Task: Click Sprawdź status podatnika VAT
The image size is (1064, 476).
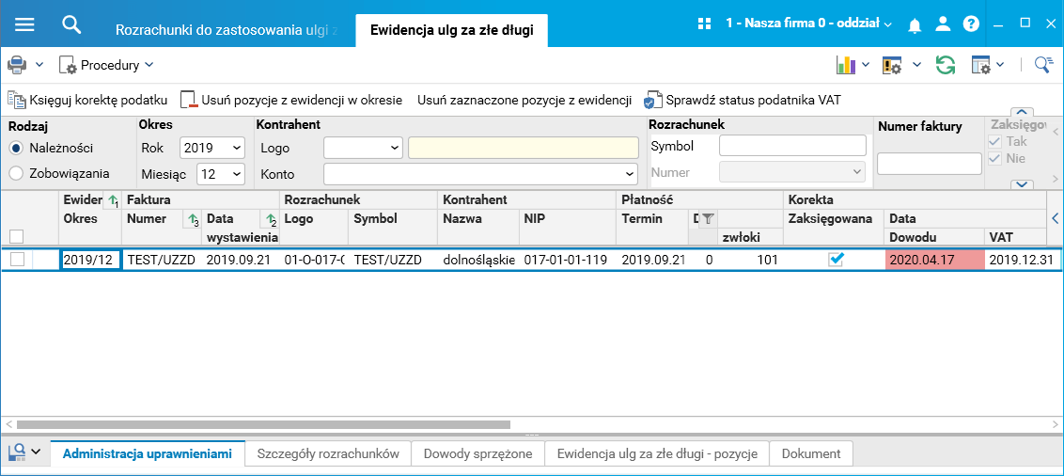Action: click(743, 100)
